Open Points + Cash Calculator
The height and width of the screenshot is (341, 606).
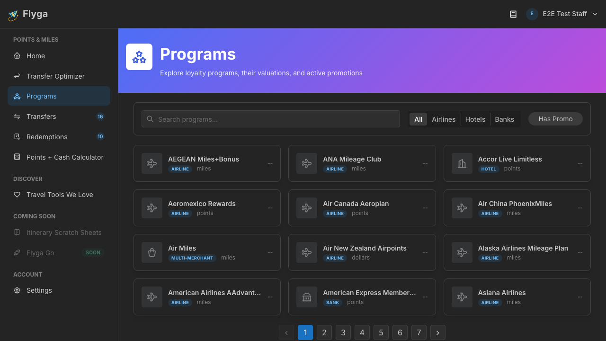[59, 157]
